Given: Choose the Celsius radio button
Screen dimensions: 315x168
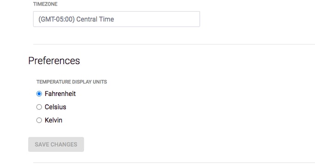Looking at the screenshot, I should pyautogui.click(x=39, y=107).
